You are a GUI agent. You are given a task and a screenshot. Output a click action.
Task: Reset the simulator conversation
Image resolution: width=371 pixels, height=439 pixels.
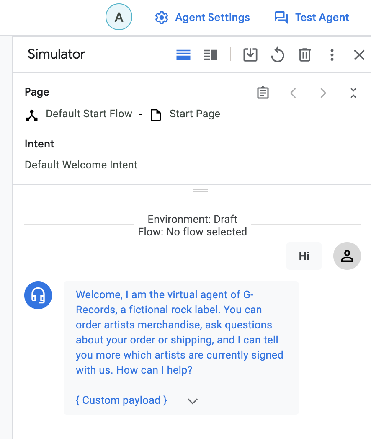click(277, 55)
